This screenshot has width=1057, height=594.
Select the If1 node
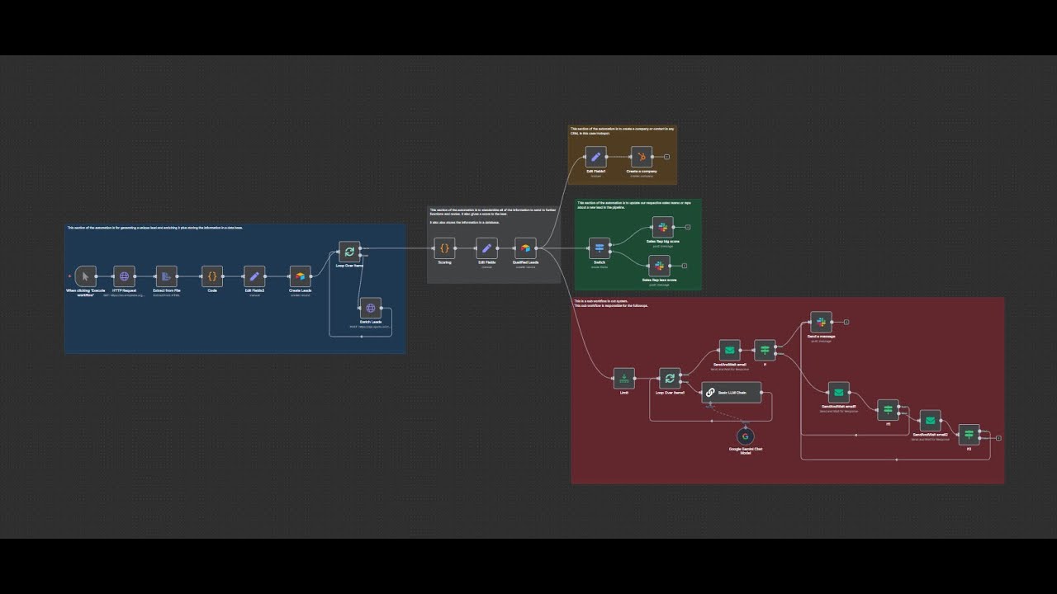(x=888, y=410)
